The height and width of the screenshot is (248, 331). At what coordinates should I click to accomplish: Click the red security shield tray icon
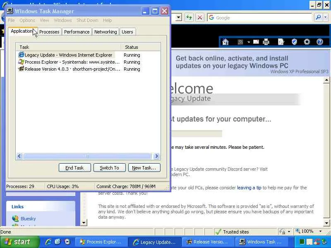click(x=317, y=241)
